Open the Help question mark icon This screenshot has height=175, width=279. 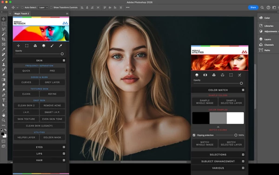pyautogui.click(x=268, y=7)
